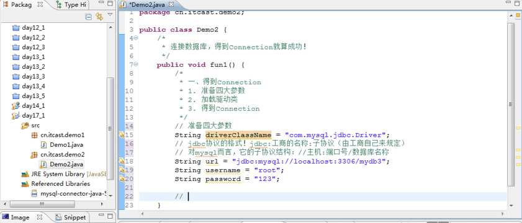
Task: Click the day13_4 project label
Action: (34, 86)
